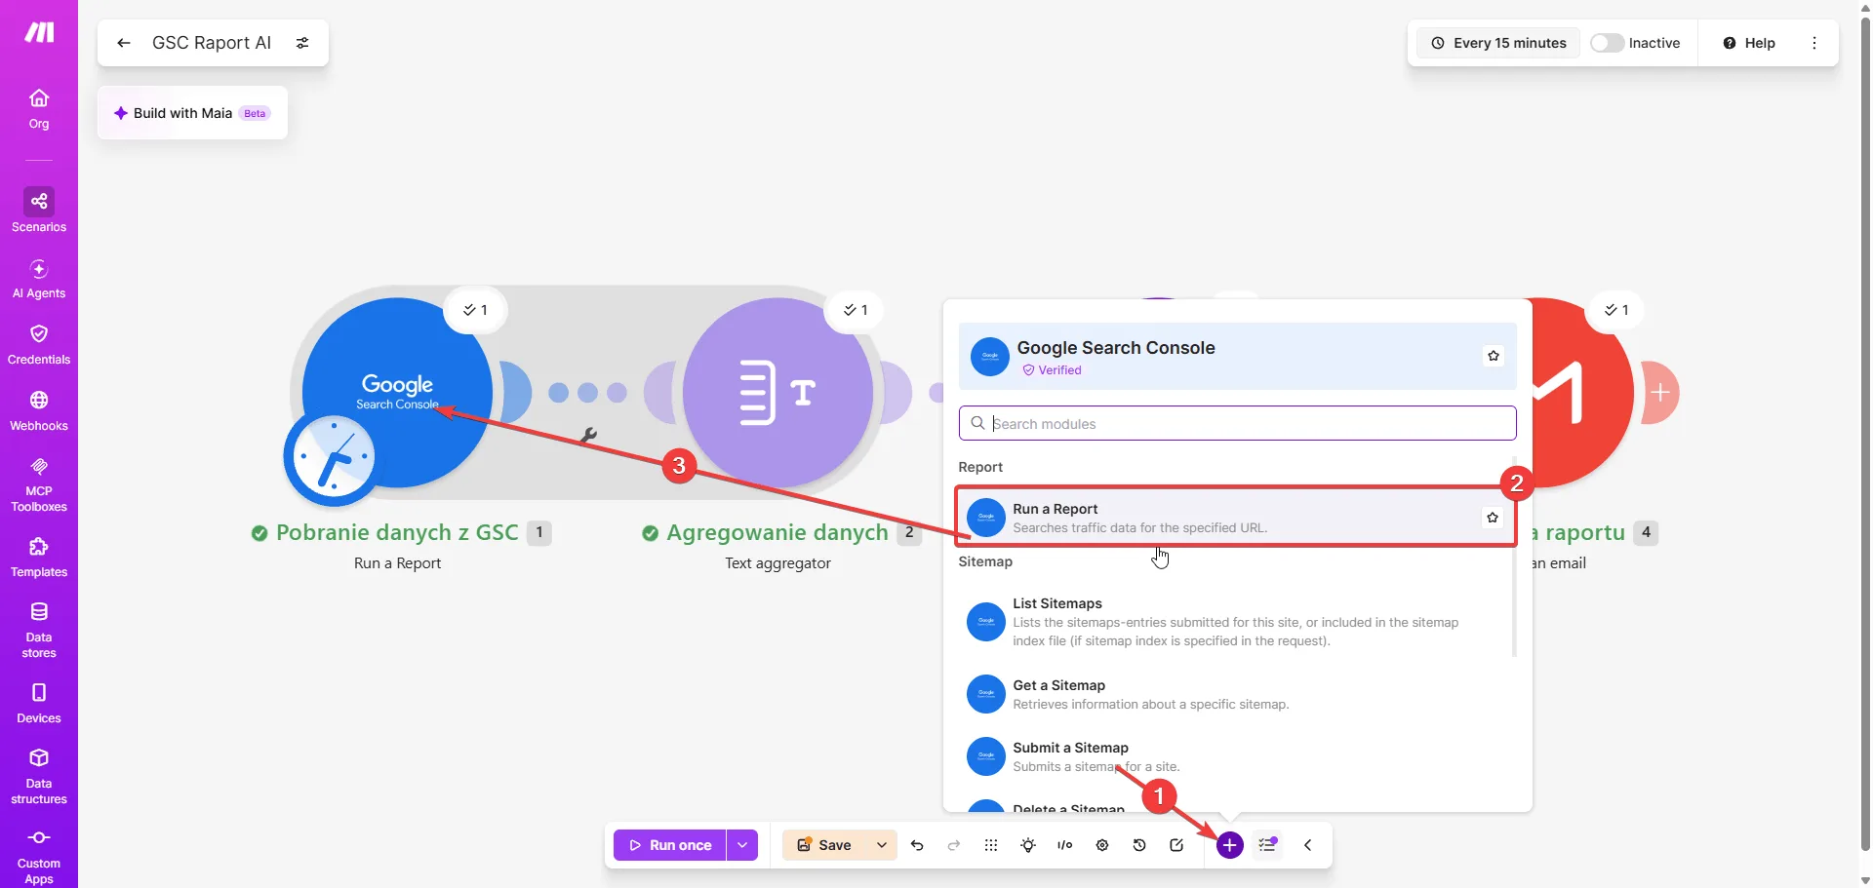Open the checklist icon next to plus button

point(1267,845)
